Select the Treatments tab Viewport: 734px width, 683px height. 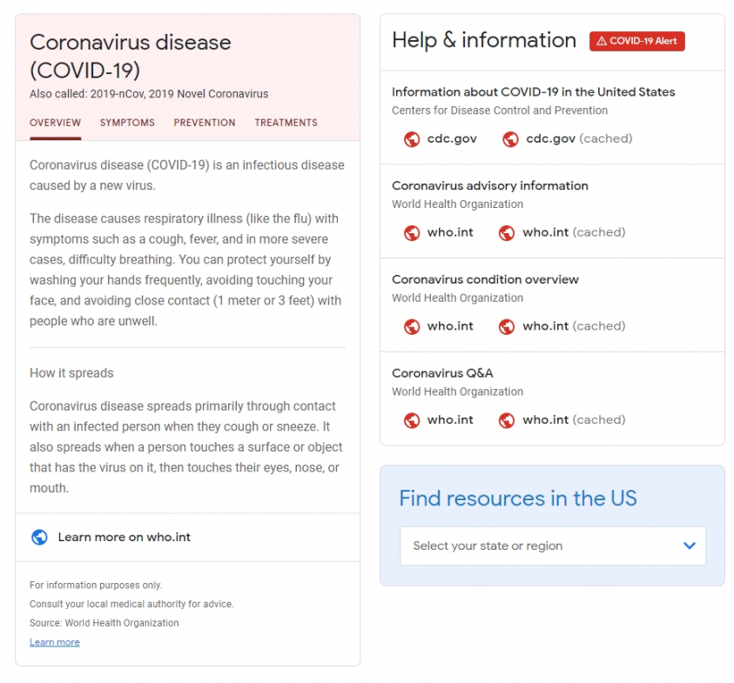[286, 123]
